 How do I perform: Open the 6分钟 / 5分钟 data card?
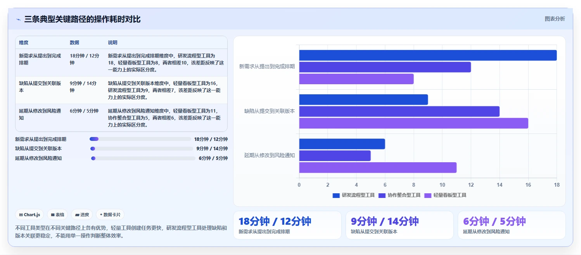tap(512, 225)
